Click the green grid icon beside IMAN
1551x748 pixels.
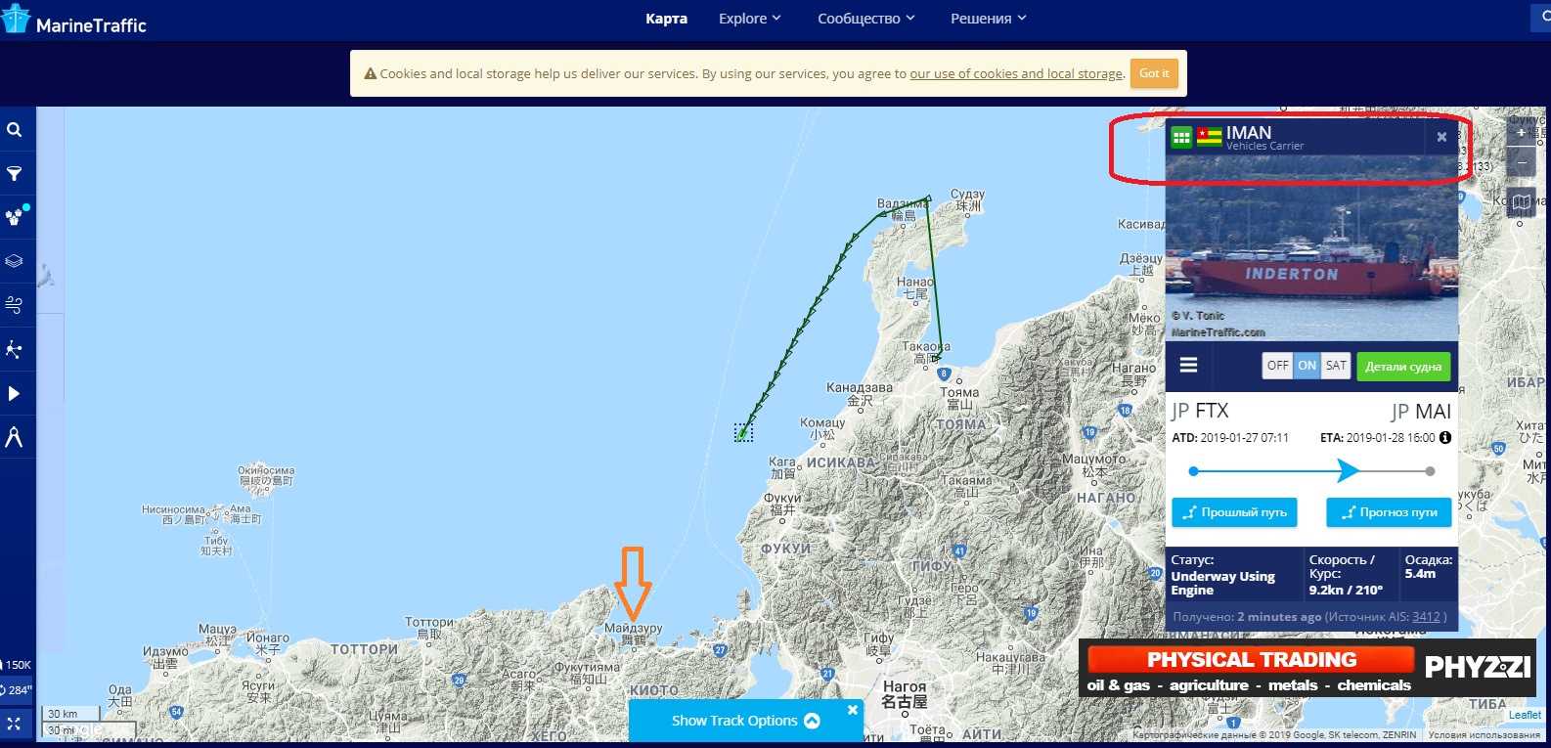(1181, 137)
